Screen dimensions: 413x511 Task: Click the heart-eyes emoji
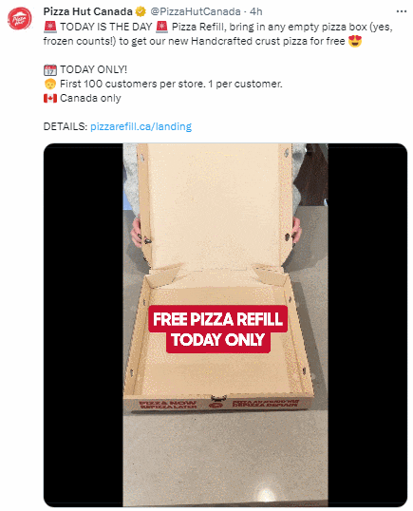355,42
